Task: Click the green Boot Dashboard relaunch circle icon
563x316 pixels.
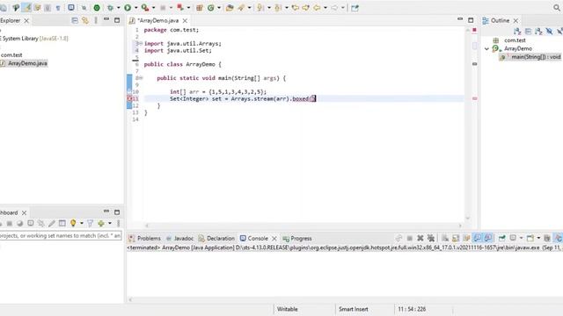Action: [97, 8]
